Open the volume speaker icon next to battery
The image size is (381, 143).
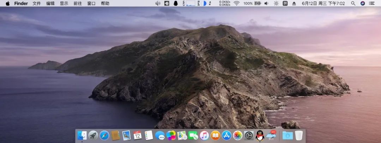coord(266,4)
